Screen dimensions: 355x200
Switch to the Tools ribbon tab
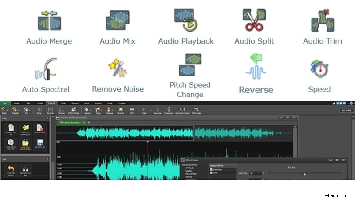[x=63, y=103]
